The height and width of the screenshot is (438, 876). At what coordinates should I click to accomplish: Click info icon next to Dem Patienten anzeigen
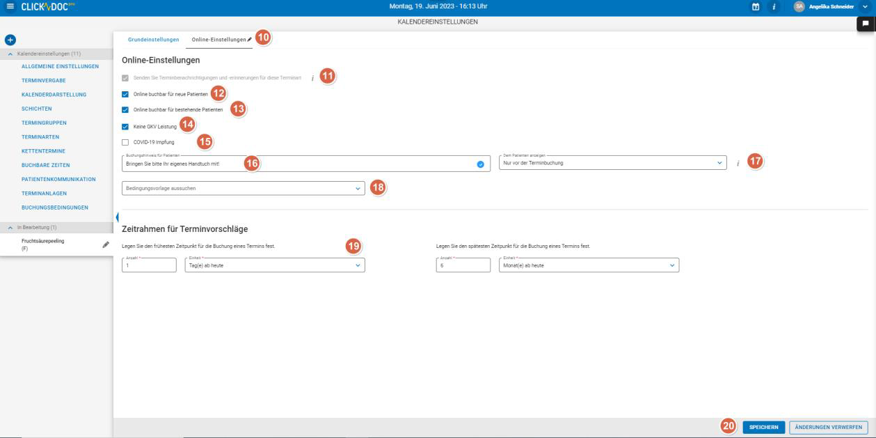coord(738,164)
